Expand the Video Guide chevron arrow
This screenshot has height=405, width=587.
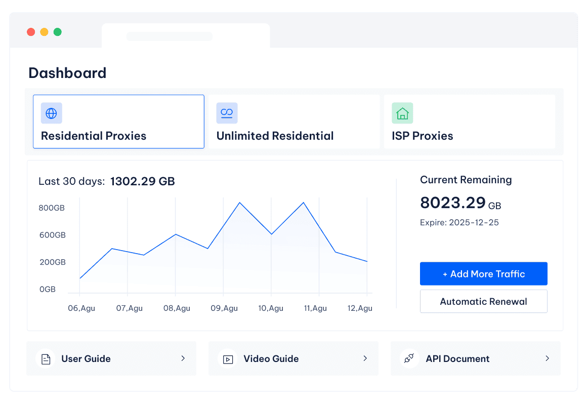click(365, 358)
